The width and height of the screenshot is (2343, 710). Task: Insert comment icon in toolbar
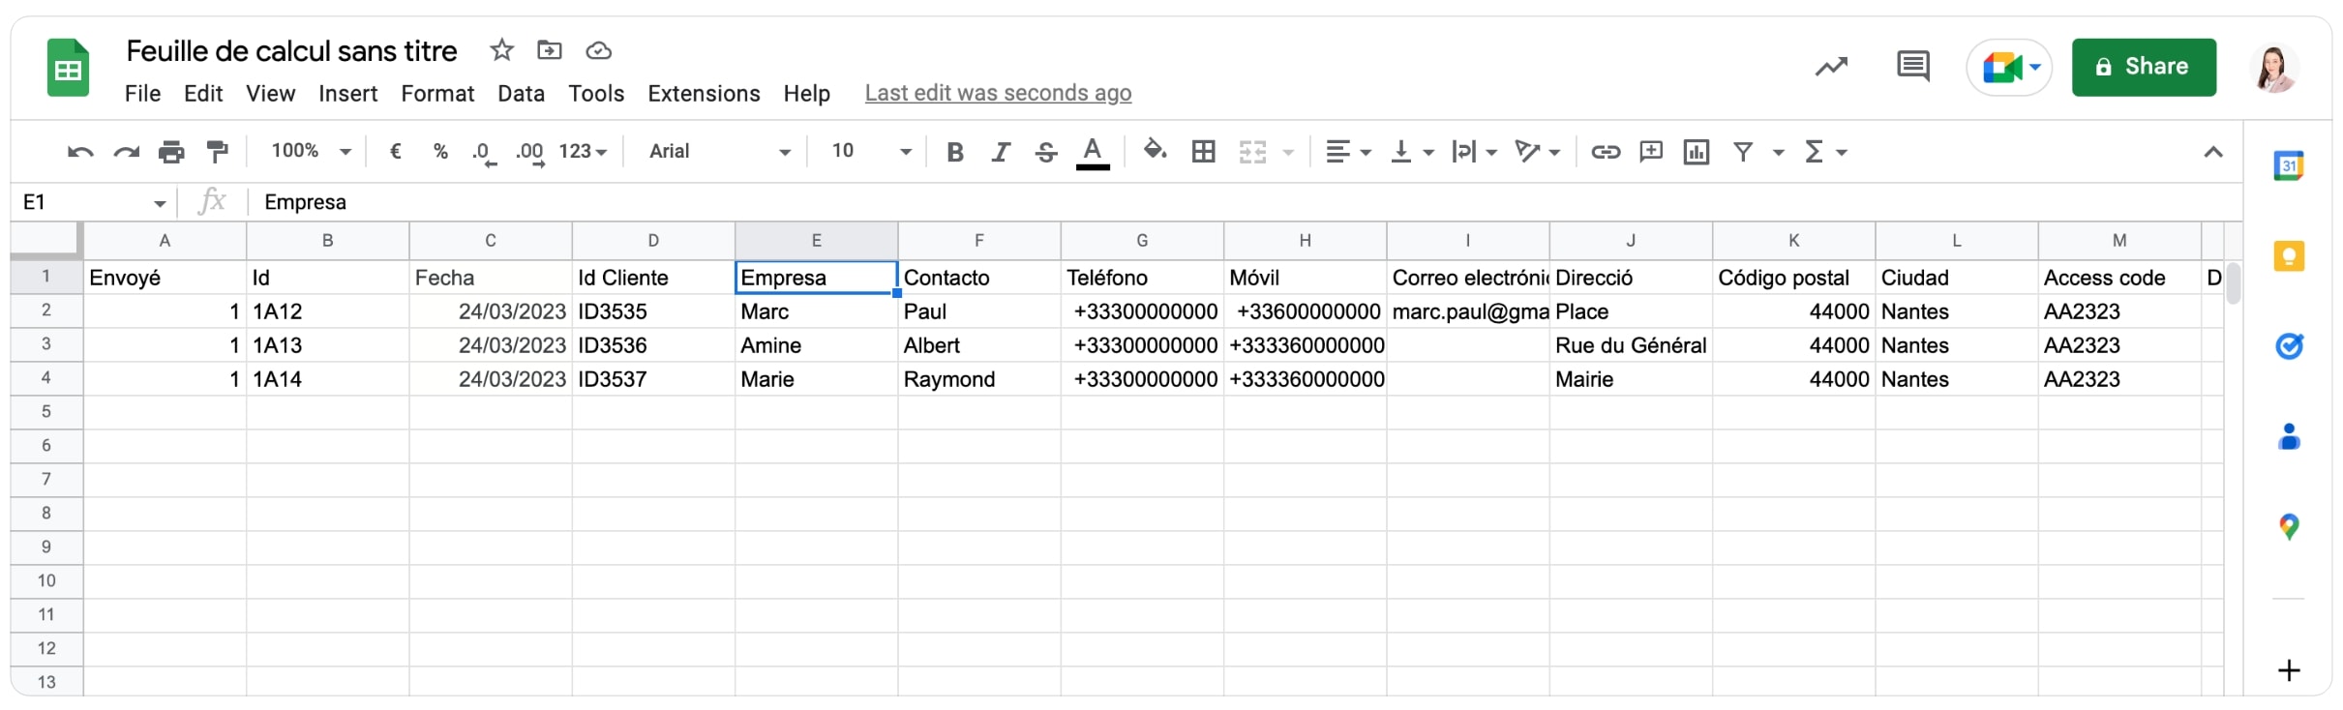pyautogui.click(x=1651, y=151)
